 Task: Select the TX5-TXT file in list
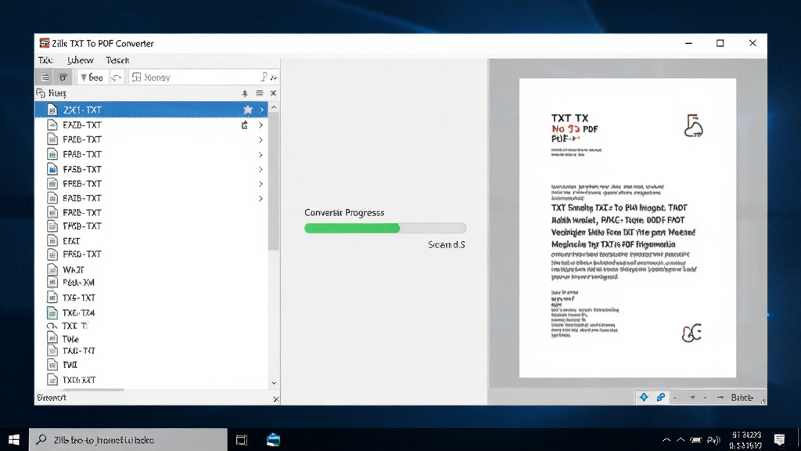pyautogui.click(x=151, y=298)
